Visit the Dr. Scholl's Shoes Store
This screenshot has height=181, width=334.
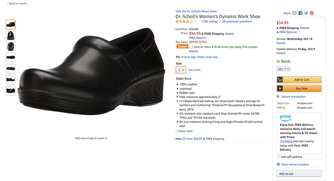[x=196, y=11]
